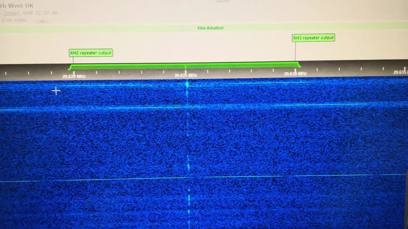The width and height of the screenshot is (408, 229).
Task: Click the RH2 repeater output label
Action: [x=91, y=53]
